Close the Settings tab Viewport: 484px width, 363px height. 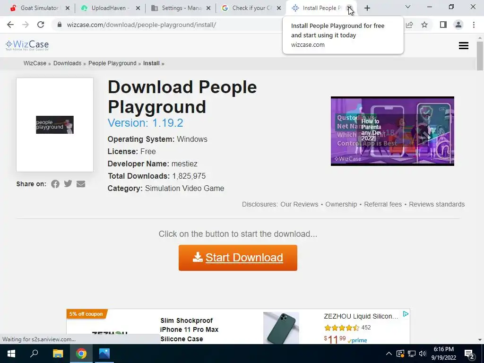208,8
